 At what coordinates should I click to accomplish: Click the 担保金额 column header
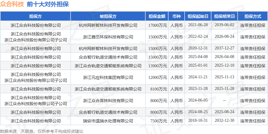[157, 16]
